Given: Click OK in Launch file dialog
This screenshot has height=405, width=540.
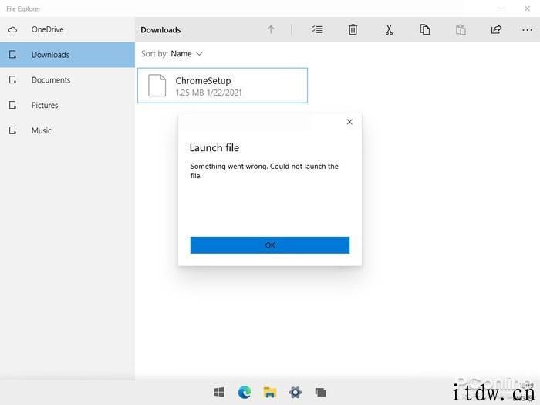Looking at the screenshot, I should point(270,245).
